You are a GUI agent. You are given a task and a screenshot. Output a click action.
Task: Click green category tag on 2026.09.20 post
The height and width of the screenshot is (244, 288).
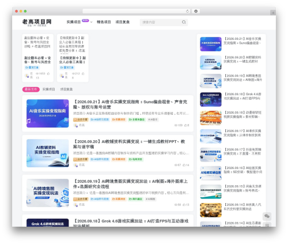pos(135,159)
